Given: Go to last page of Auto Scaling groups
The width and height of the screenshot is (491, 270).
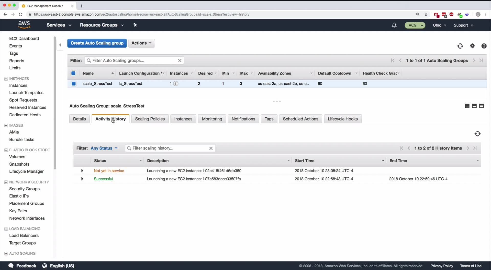Looking at the screenshot, I should pyautogui.click(x=481, y=60).
